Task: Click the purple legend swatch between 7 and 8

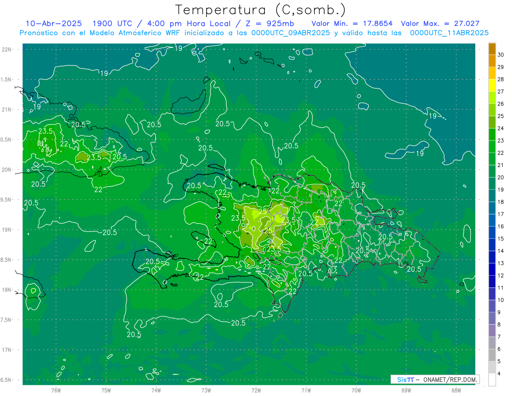Action: (492, 331)
